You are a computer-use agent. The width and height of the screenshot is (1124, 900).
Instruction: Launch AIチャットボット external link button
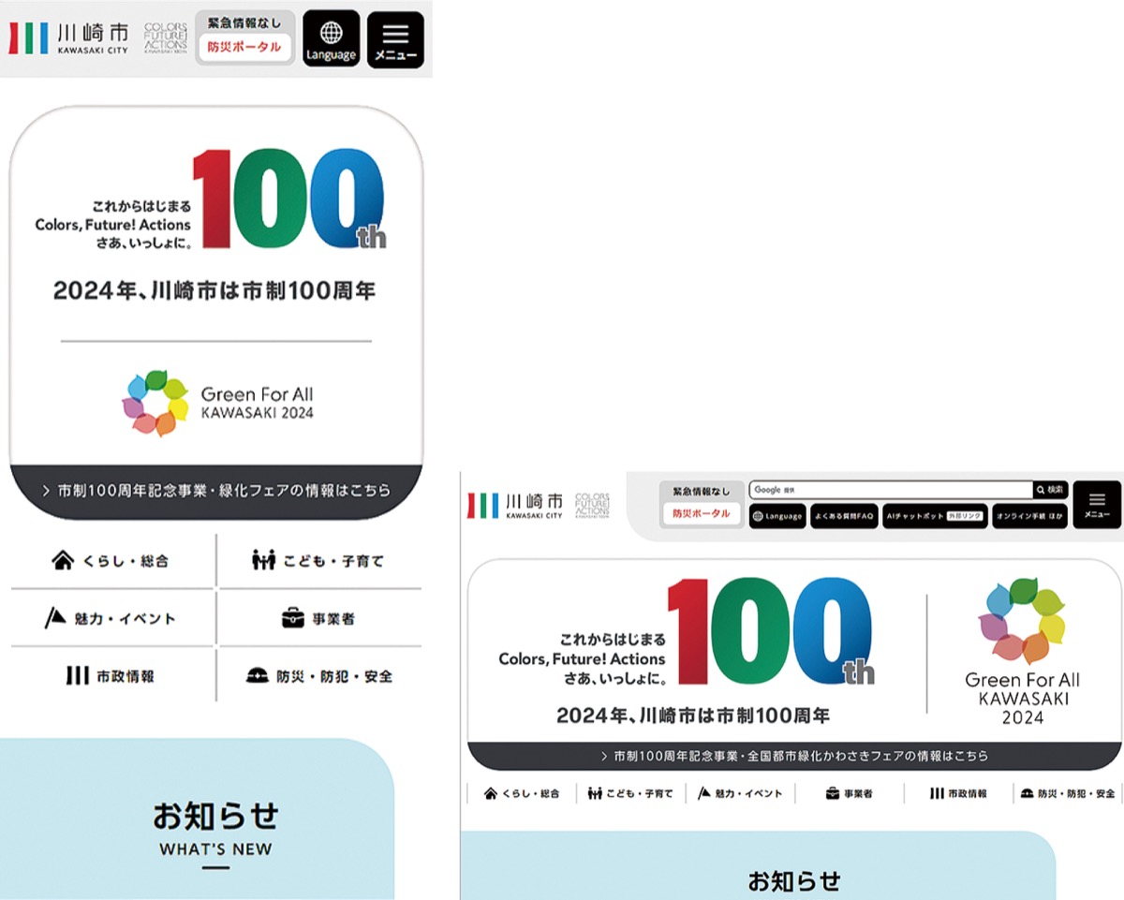coord(934,516)
